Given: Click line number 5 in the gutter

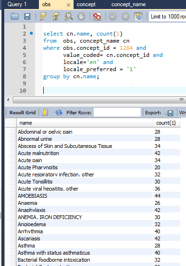Looking at the screenshot, I should pos(25,55).
